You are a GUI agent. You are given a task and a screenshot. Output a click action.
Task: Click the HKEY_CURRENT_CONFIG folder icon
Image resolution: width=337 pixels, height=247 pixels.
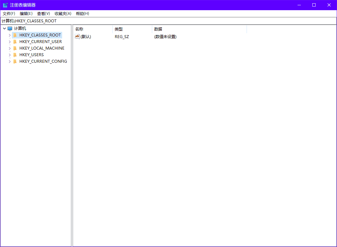tap(15, 61)
